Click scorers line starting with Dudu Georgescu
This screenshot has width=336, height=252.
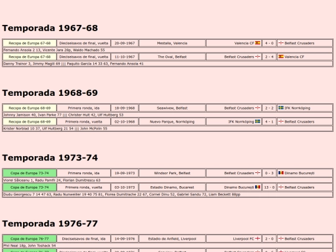click(x=167, y=194)
